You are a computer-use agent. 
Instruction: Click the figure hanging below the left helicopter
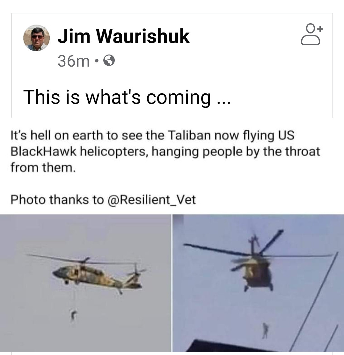point(73,315)
